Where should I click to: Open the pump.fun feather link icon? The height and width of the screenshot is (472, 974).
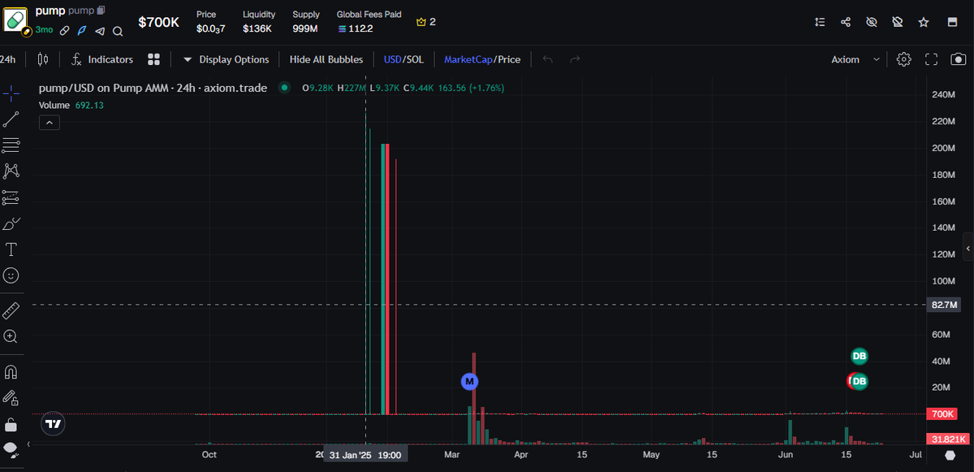pos(82,31)
